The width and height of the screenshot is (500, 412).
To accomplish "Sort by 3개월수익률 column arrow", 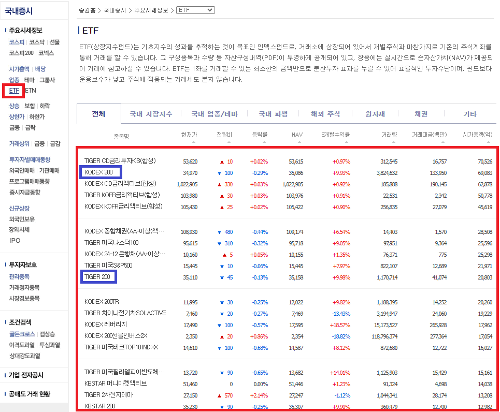I will (x=346, y=142).
